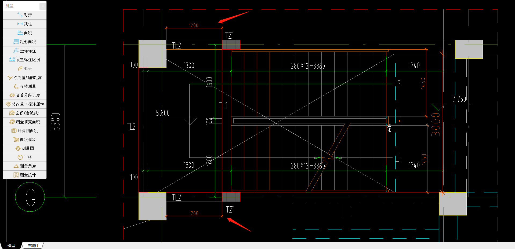The image size is (515, 249).
Task: Select the top TL2 beam label
Action: [176, 46]
